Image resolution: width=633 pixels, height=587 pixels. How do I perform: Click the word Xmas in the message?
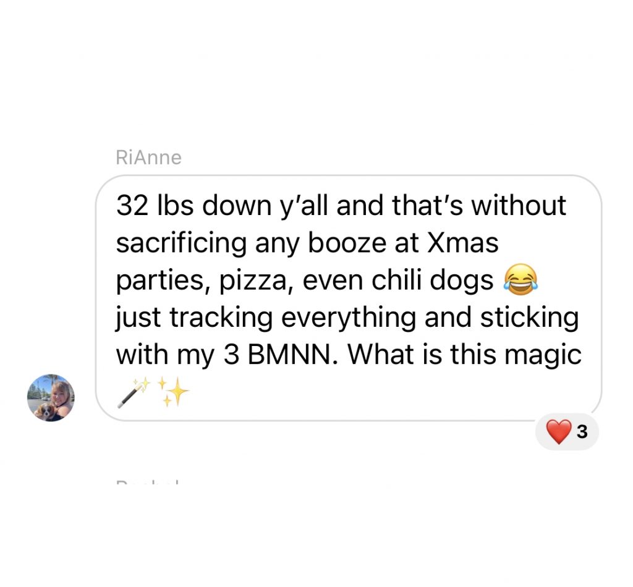(462, 242)
